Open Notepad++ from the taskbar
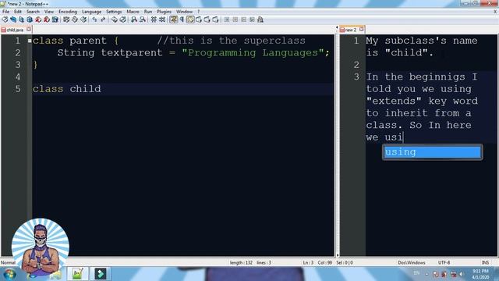The image size is (499, 281). (77, 274)
